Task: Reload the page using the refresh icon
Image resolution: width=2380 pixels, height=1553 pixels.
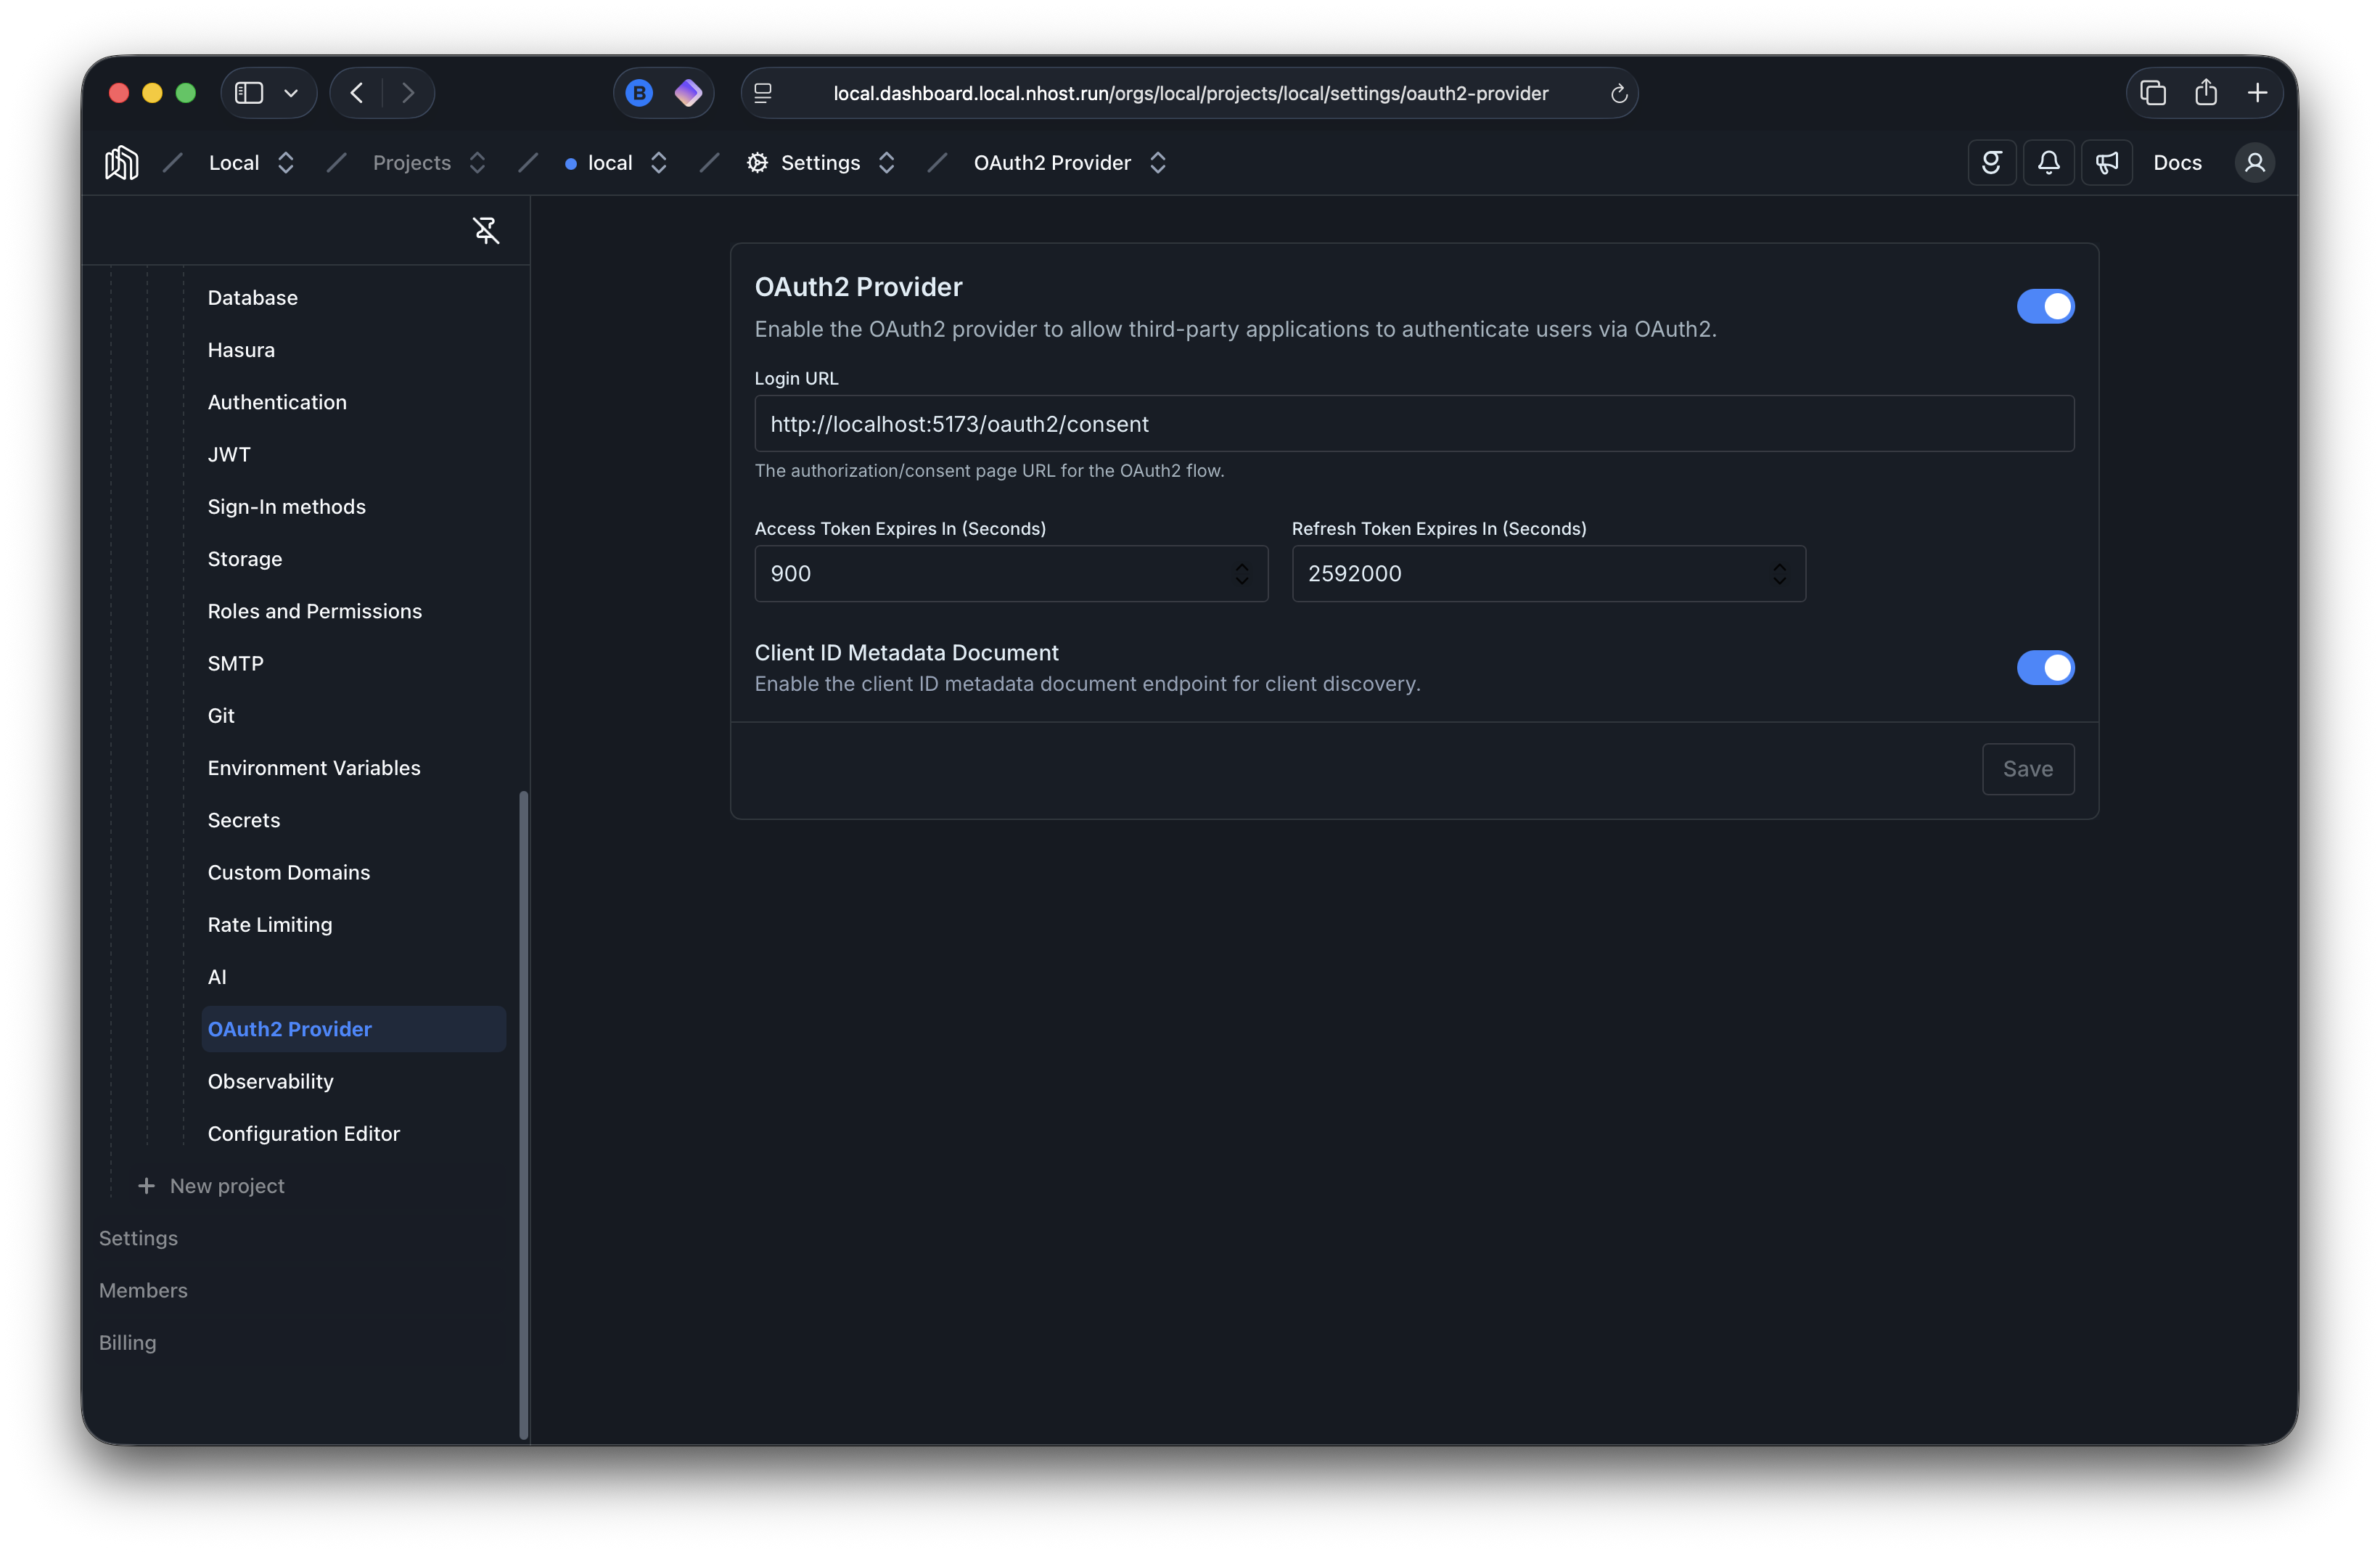Action: click(1618, 93)
